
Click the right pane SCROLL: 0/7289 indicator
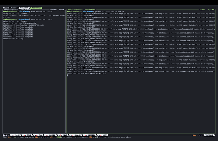point(207,10)
